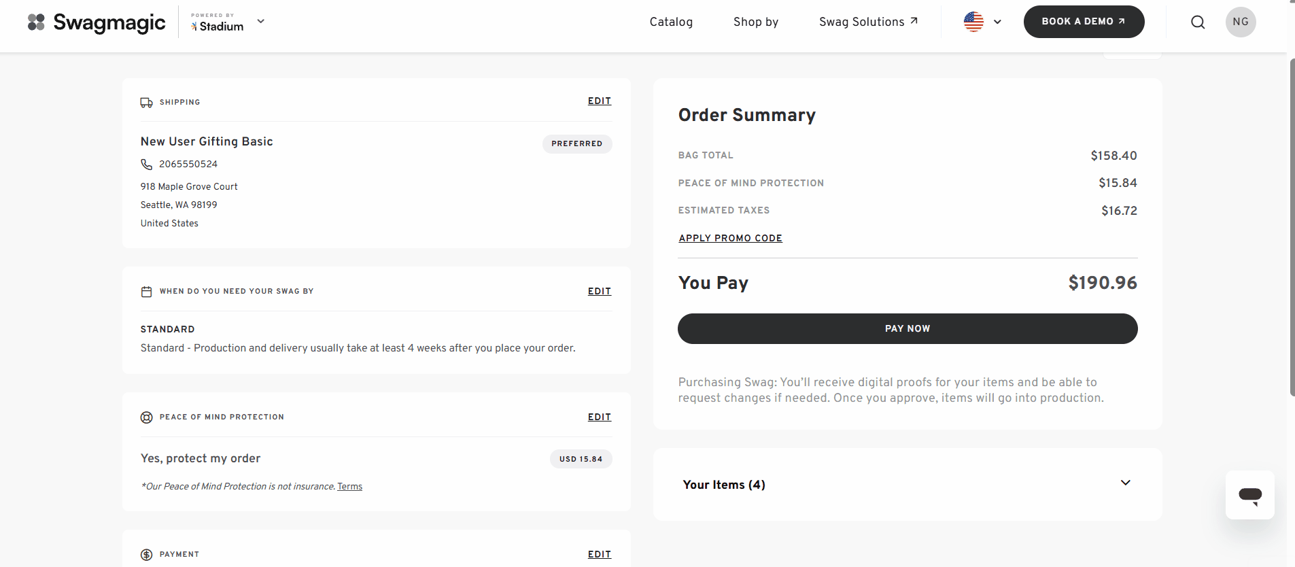The image size is (1295, 567).
Task: Open the search magnifier icon
Action: click(x=1198, y=22)
